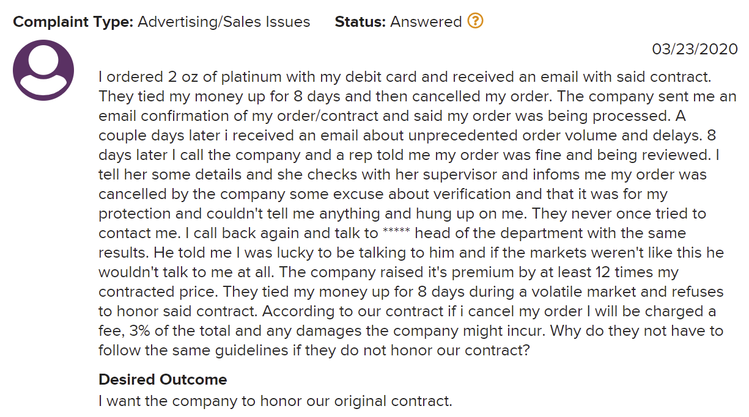Viewport: 749px width, 417px height.
Task: Click the complaint date 03/23/2020
Action: click(695, 49)
